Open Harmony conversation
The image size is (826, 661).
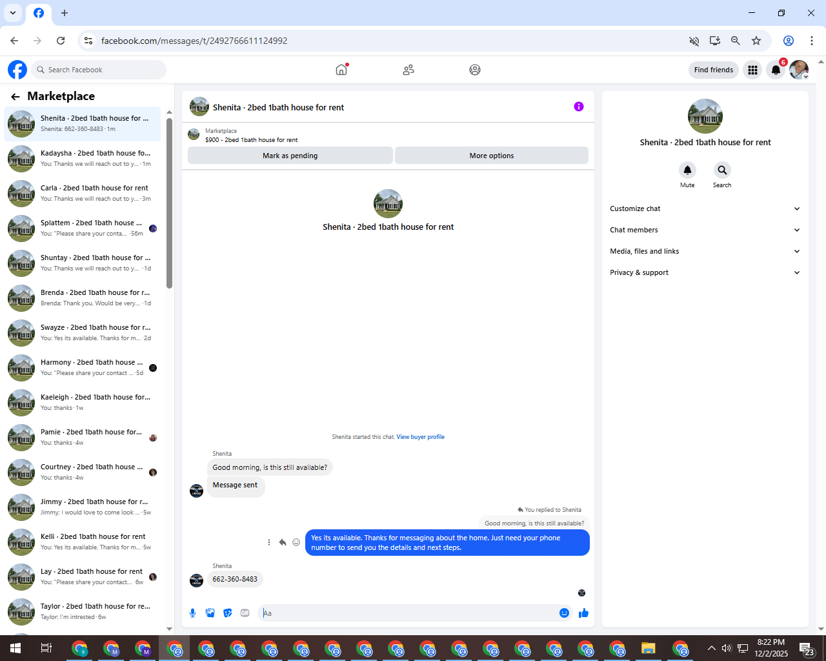pyautogui.click(x=83, y=368)
